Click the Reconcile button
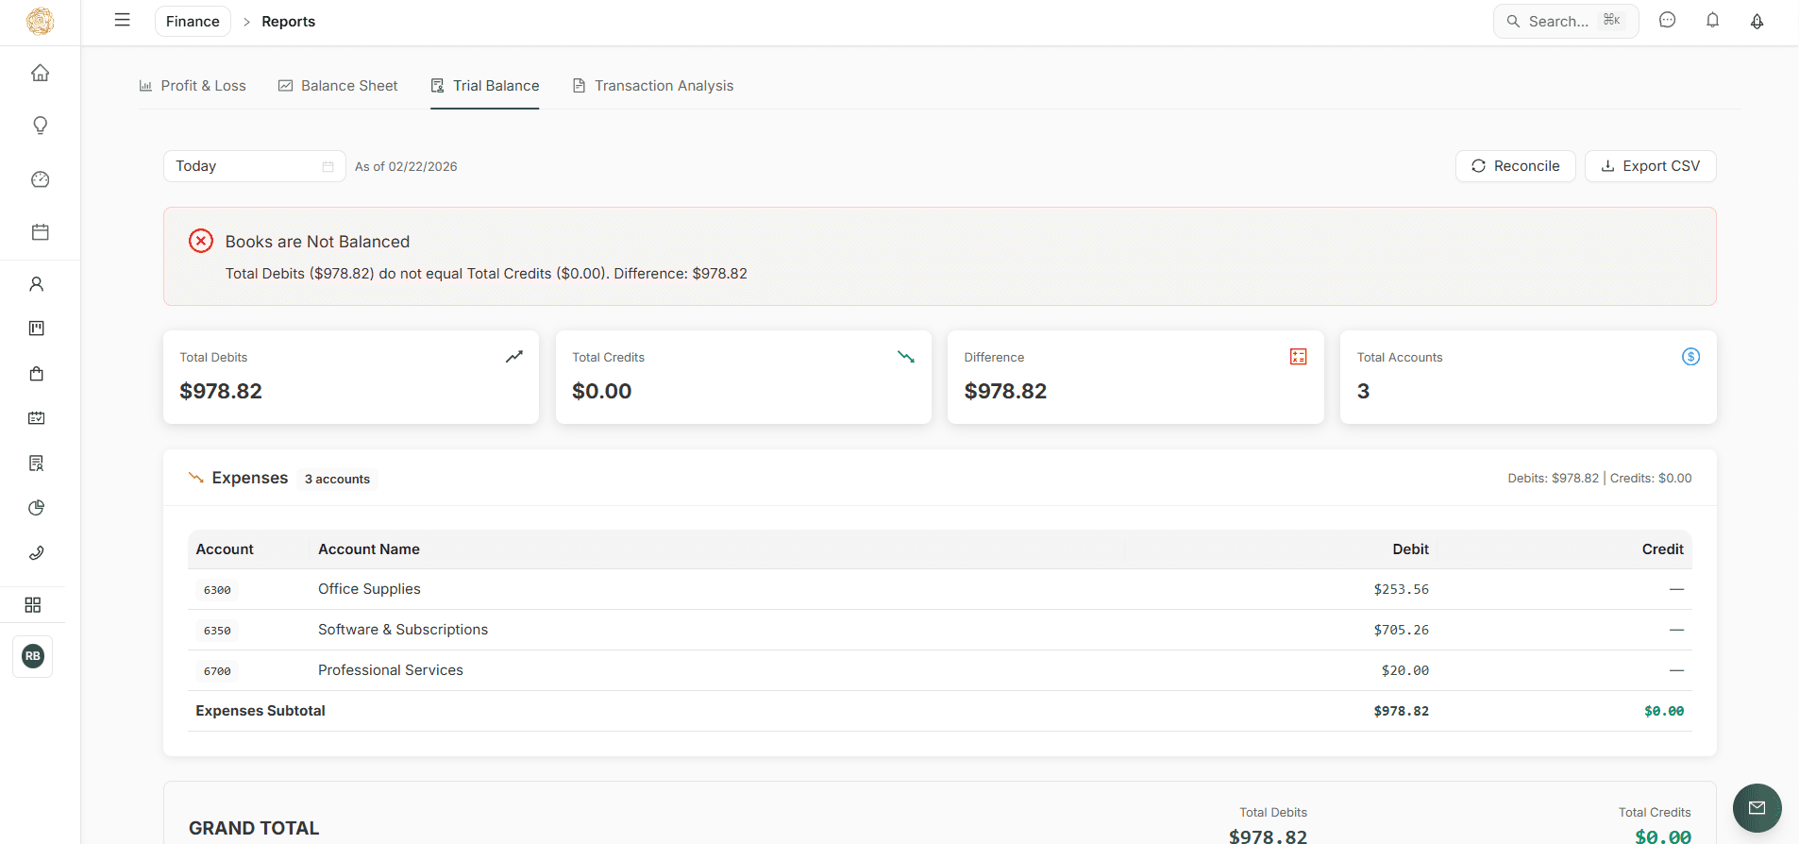The image size is (1799, 844). (1515, 166)
